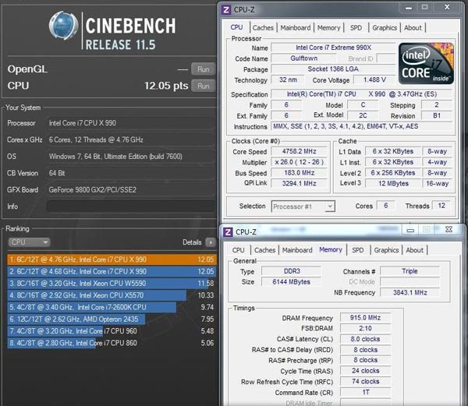Click the Code Name value Gulftown
468x406 pixels.
[304, 58]
